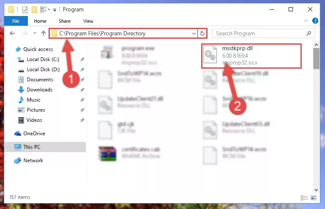Click the search magnifier icon

point(309,33)
